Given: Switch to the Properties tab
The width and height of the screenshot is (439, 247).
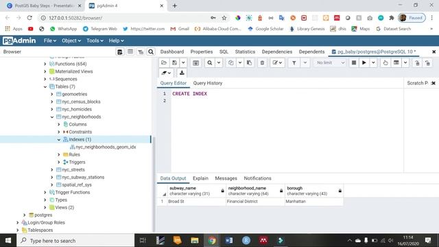Looking at the screenshot, I should [202, 52].
